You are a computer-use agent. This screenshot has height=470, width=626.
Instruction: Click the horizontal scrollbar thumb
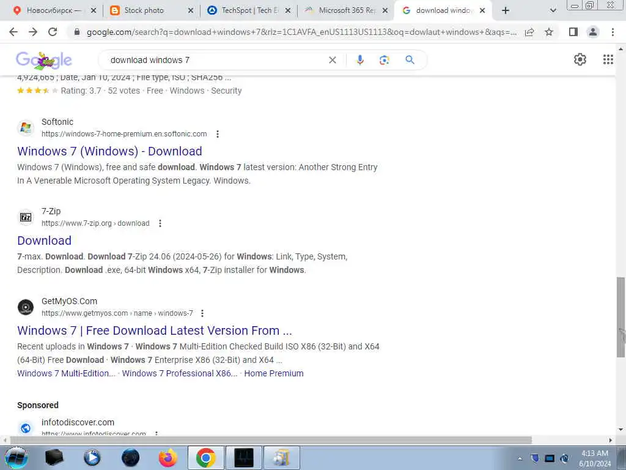tap(271, 440)
